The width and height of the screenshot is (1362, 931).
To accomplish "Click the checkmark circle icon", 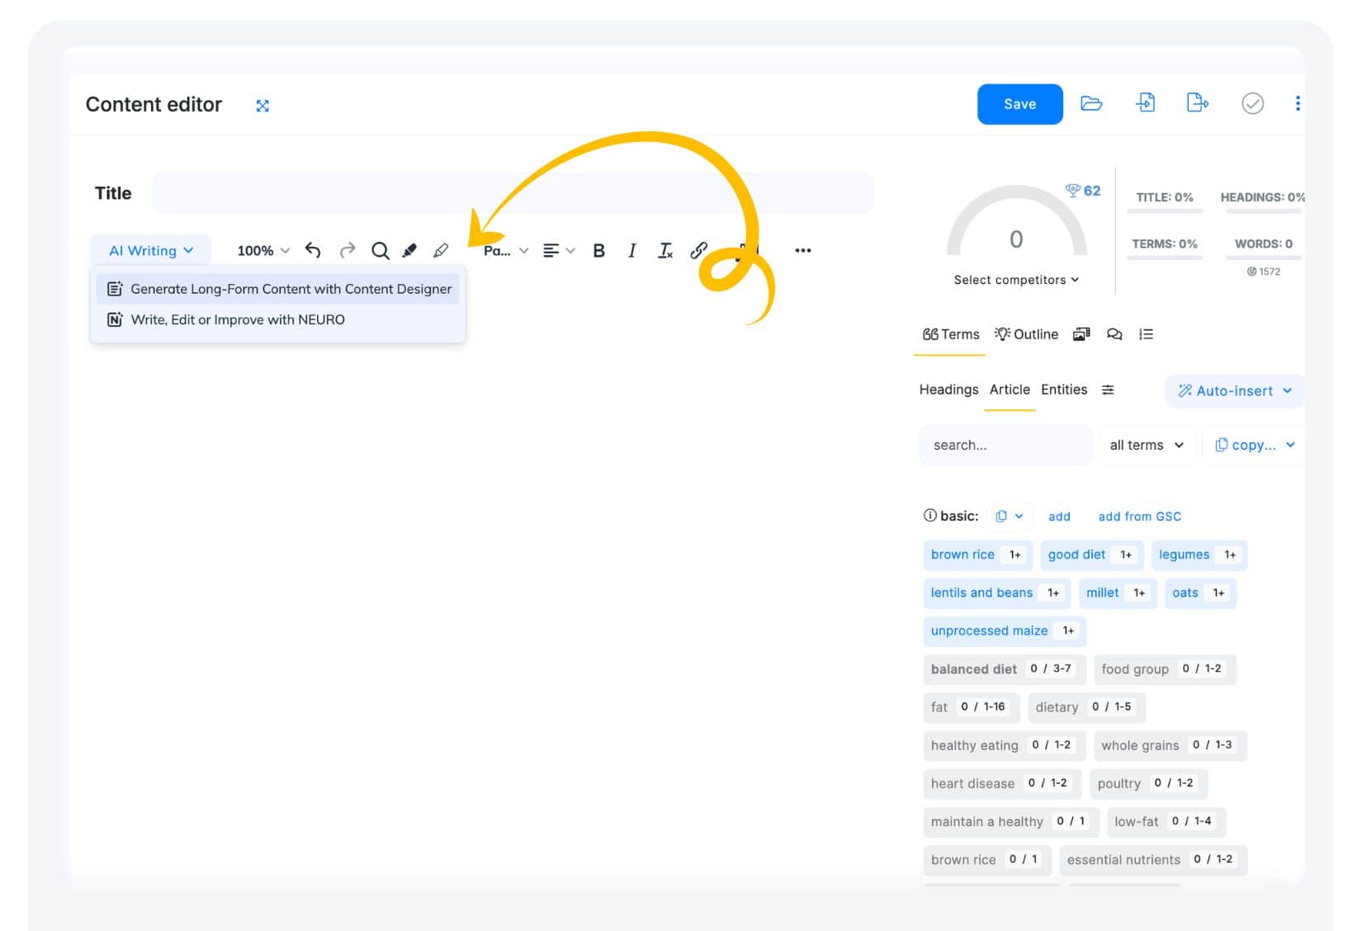I will point(1252,103).
